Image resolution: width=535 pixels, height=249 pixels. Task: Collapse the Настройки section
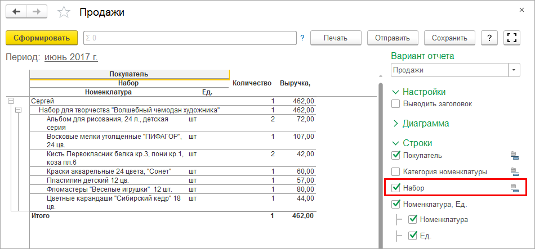pyautogui.click(x=396, y=92)
